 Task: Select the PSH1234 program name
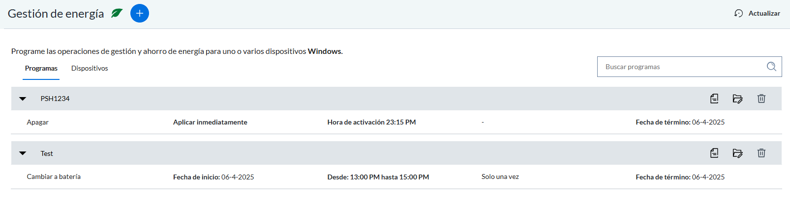click(x=55, y=99)
